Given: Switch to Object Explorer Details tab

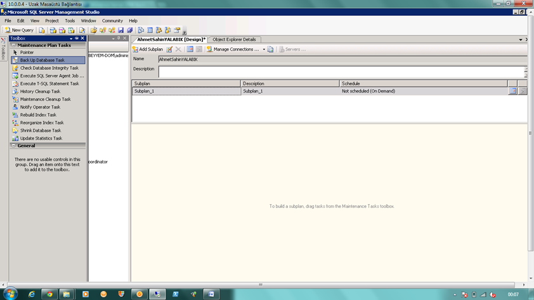Looking at the screenshot, I should click(234, 39).
